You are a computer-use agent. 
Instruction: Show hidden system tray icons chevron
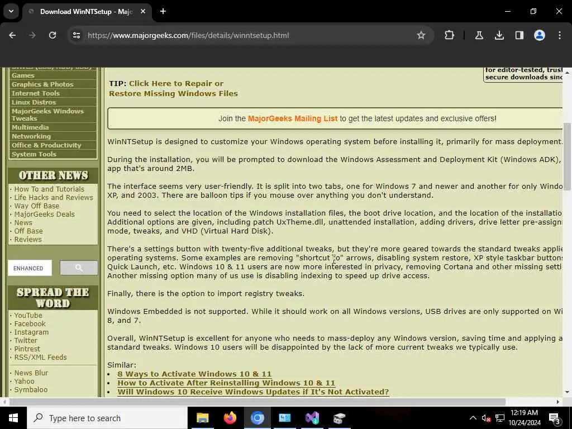(473, 418)
